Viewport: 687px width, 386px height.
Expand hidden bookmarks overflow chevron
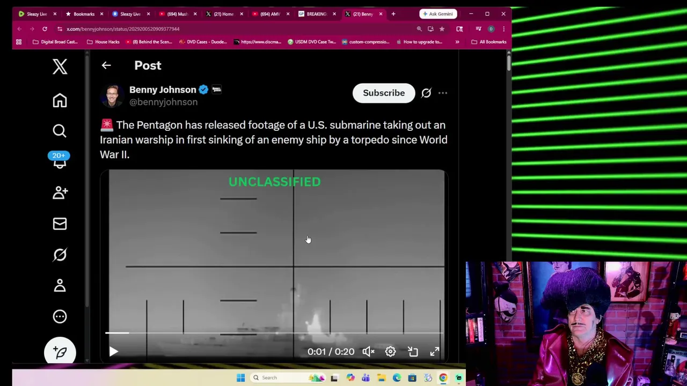point(457,42)
